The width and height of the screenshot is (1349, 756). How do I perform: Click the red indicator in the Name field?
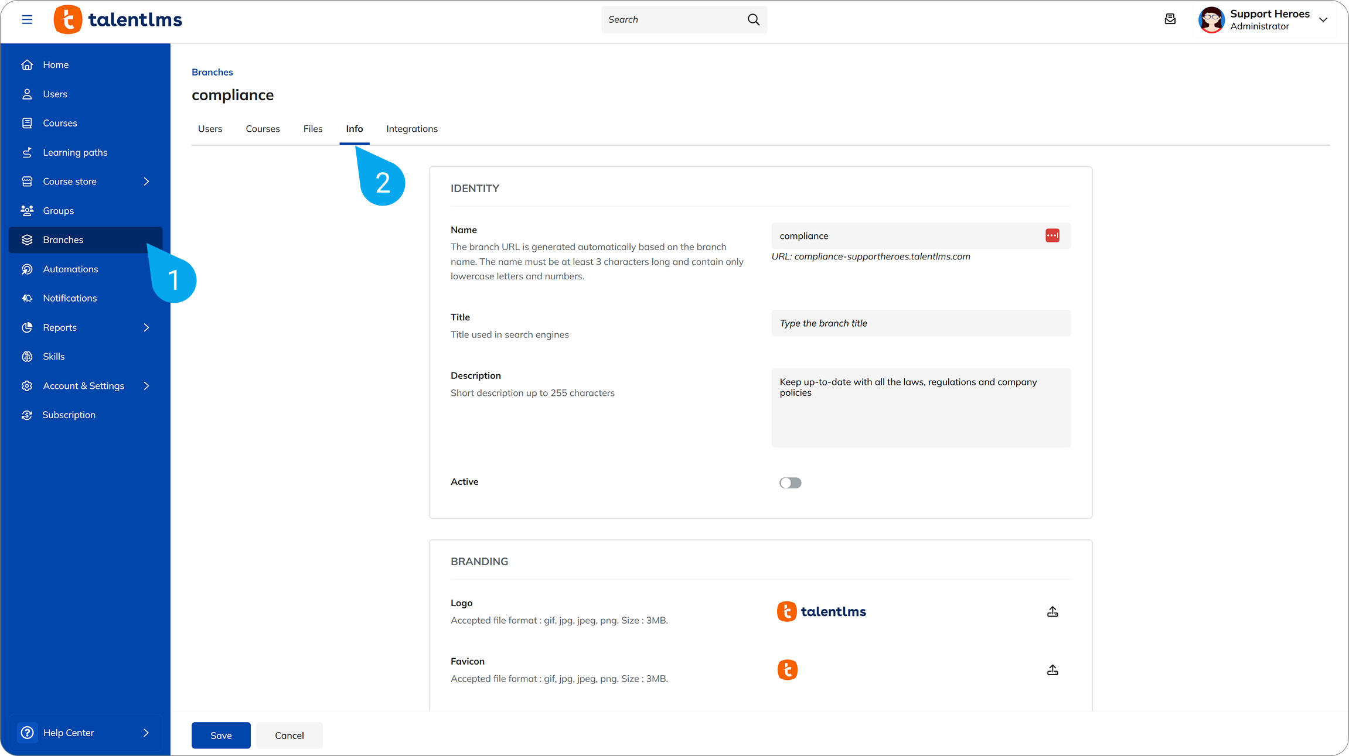[1051, 235]
